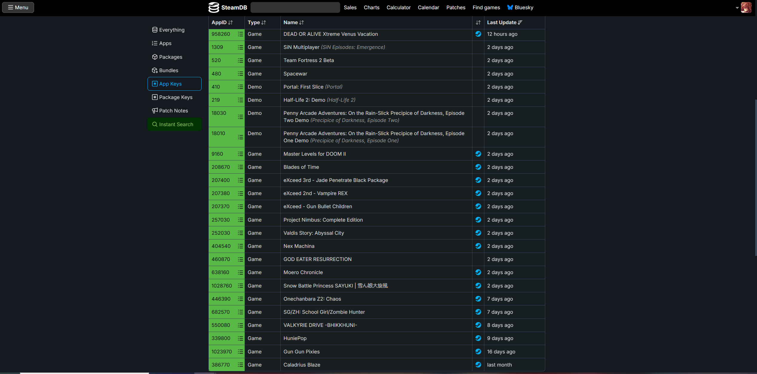Select Packages in the sidebar
757x374 pixels.
[x=174, y=57]
